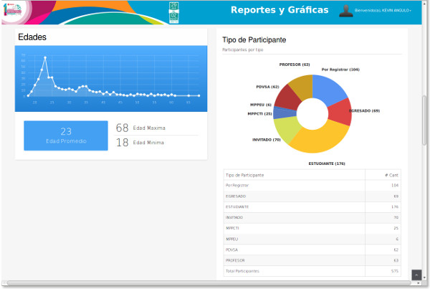Click the peak data point in the Edades chart
430x289 pixels.
pyautogui.click(x=45, y=57)
